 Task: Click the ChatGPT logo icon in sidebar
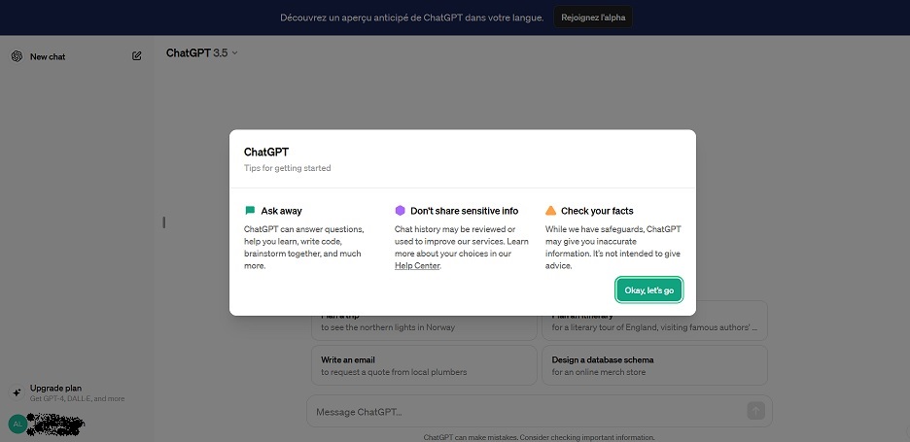coord(17,56)
